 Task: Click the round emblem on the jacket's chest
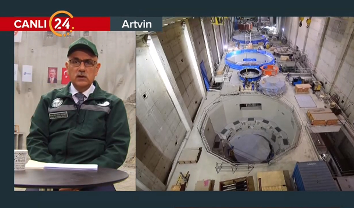click(x=57, y=102)
